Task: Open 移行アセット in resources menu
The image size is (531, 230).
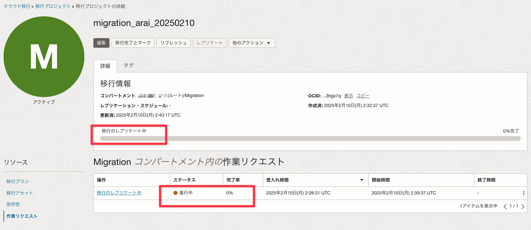Action: point(20,193)
